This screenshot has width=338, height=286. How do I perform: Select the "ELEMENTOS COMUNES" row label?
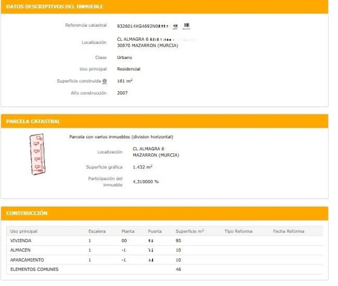pos(34,269)
